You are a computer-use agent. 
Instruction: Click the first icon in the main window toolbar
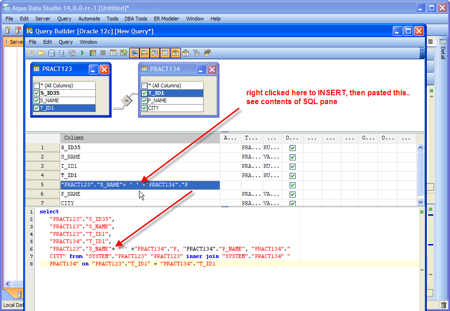[8, 30]
